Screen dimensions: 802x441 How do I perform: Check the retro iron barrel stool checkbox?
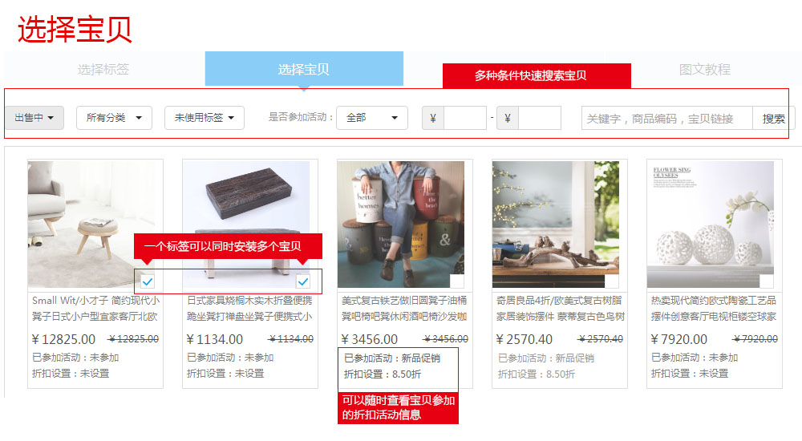click(457, 281)
